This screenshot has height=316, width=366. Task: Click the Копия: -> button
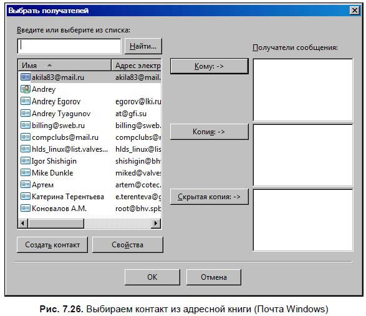[209, 132]
